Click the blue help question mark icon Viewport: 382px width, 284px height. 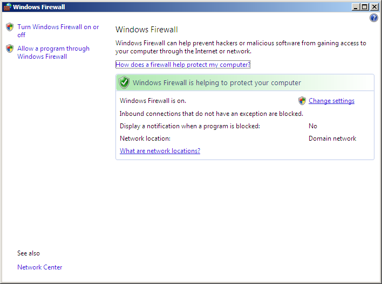pyautogui.click(x=374, y=18)
